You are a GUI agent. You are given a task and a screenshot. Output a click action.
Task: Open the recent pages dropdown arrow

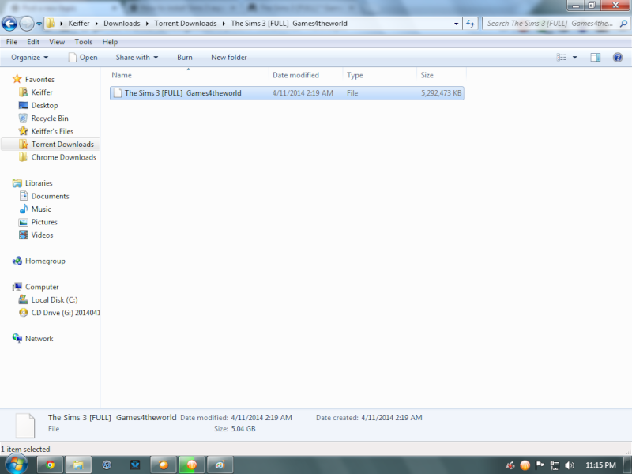[x=39, y=24]
